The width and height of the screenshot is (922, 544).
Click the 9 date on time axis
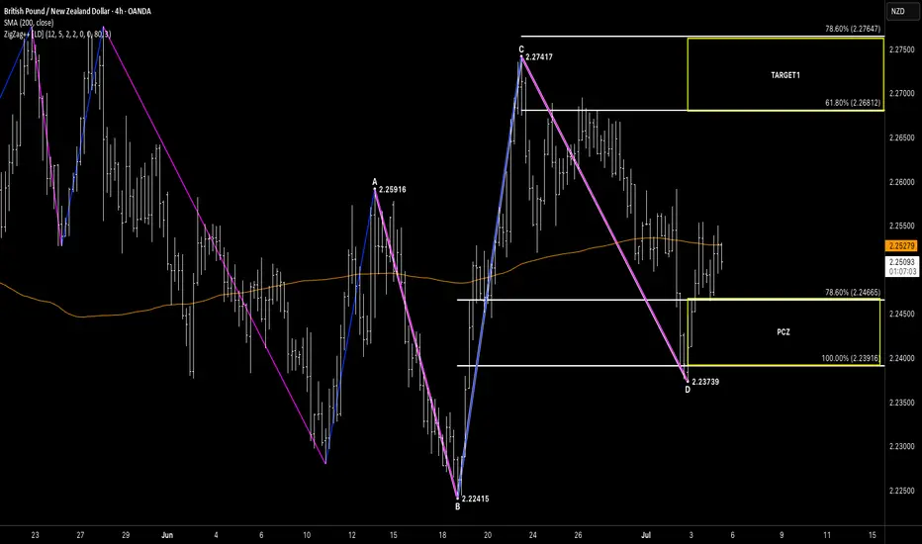pyautogui.click(x=782, y=535)
